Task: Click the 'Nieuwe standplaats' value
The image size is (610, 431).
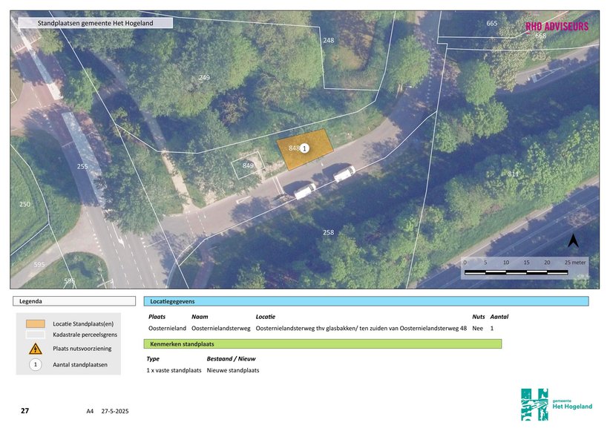Action: point(233,370)
